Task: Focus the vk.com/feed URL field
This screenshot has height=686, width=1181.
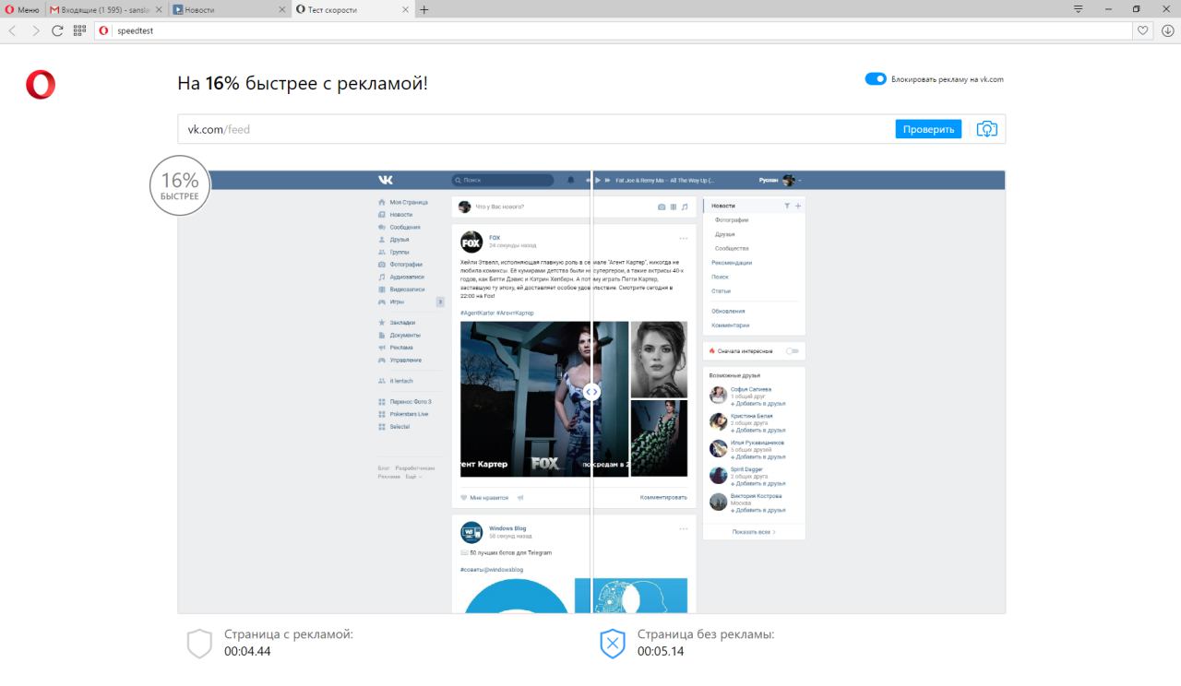Action: pyautogui.click(x=535, y=129)
